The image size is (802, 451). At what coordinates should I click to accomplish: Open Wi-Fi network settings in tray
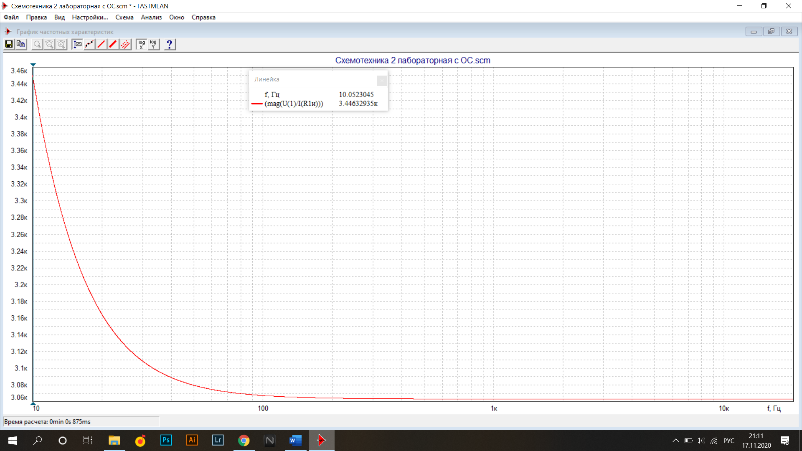click(714, 441)
